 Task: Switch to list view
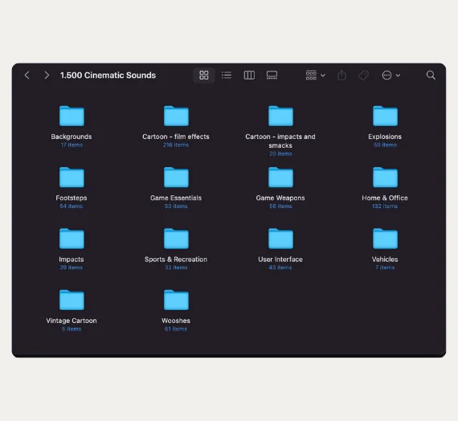227,76
